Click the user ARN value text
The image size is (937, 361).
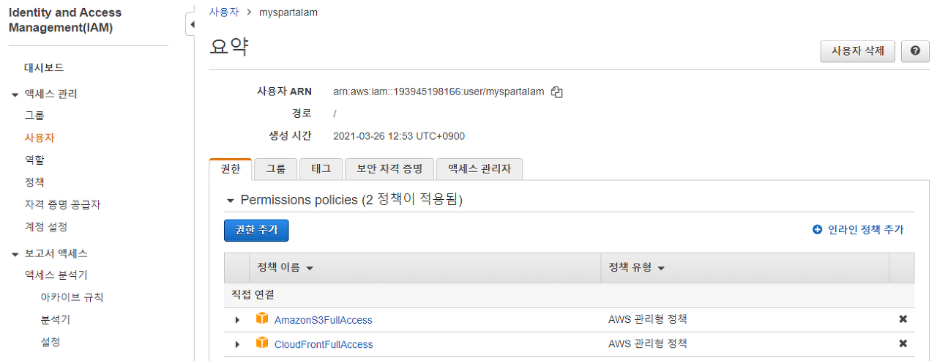click(438, 92)
